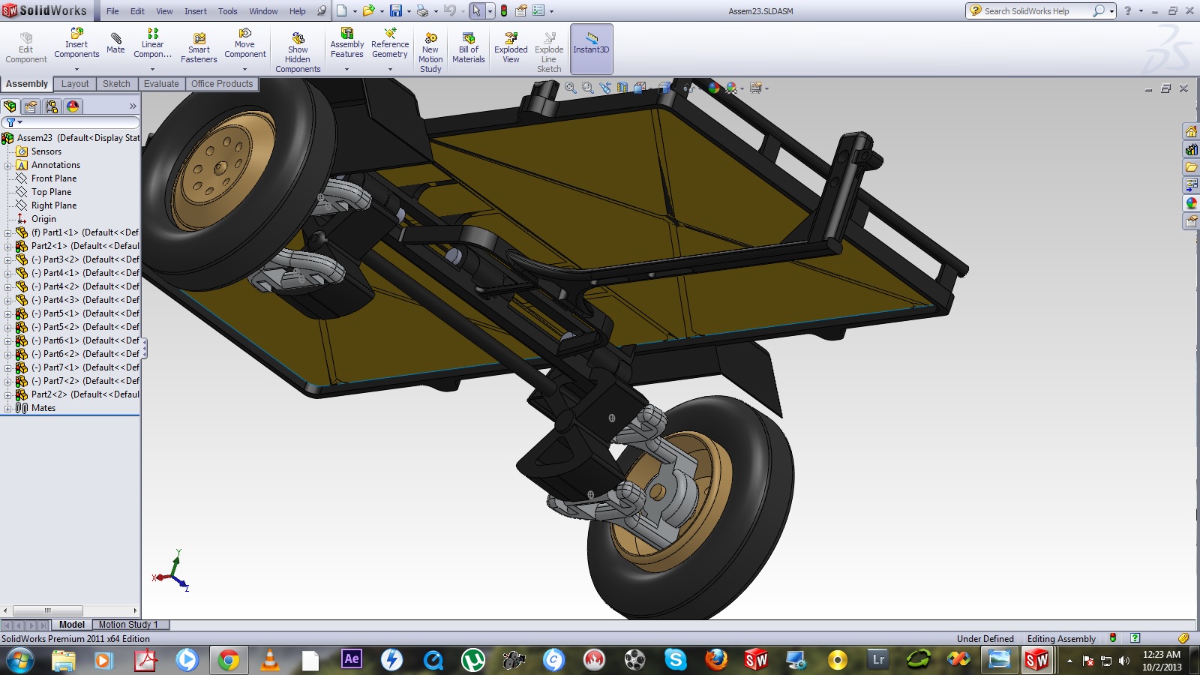This screenshot has height=675, width=1200.
Task: Click the Previous View icon
Action: (605, 88)
